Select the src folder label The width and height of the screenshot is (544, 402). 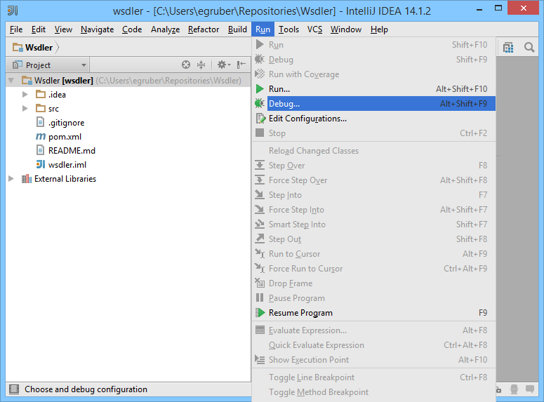53,109
